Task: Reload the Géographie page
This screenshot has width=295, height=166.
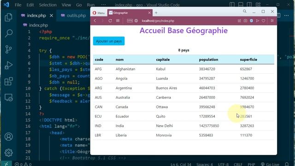Action: point(110,21)
